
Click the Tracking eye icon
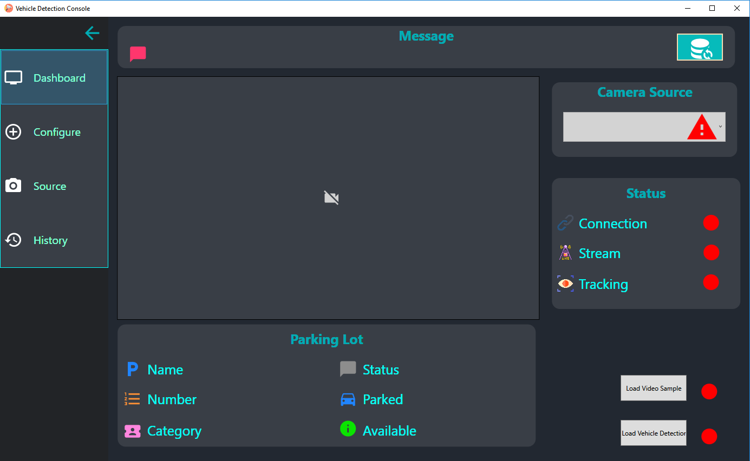click(x=565, y=282)
